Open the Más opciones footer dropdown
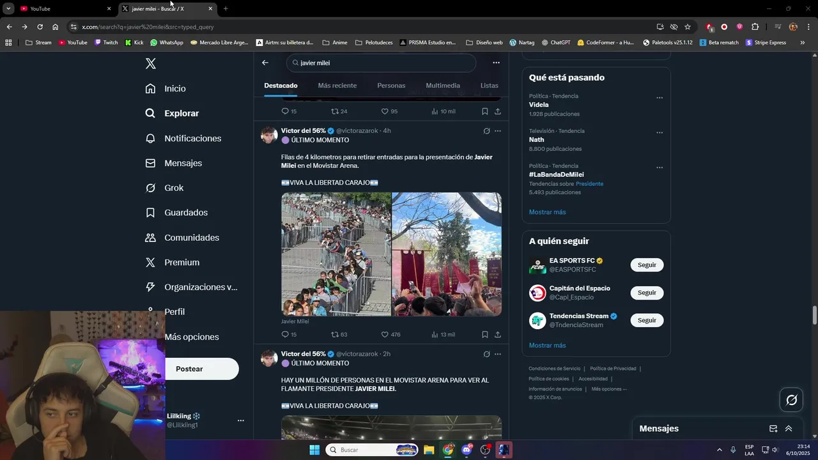The width and height of the screenshot is (818, 460). 609,389
